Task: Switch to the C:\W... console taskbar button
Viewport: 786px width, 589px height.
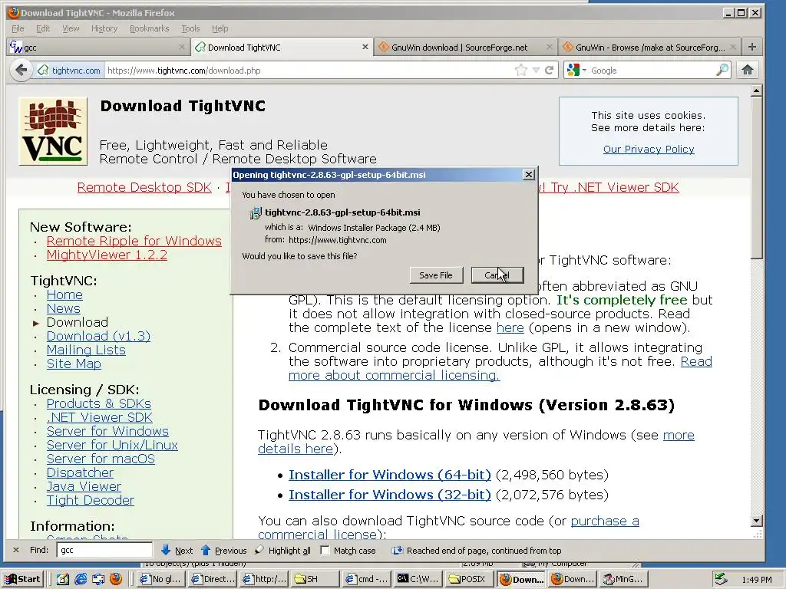Action: 418,579
